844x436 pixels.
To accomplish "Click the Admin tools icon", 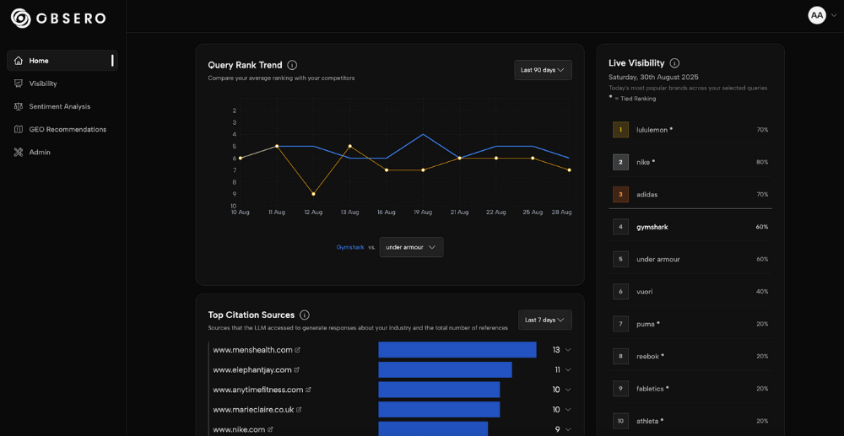I will point(19,152).
